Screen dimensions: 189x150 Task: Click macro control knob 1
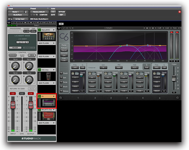pyautogui.click(x=16, y=66)
